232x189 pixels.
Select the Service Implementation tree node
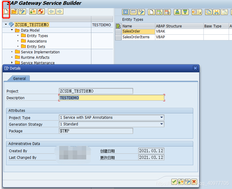point(40,52)
